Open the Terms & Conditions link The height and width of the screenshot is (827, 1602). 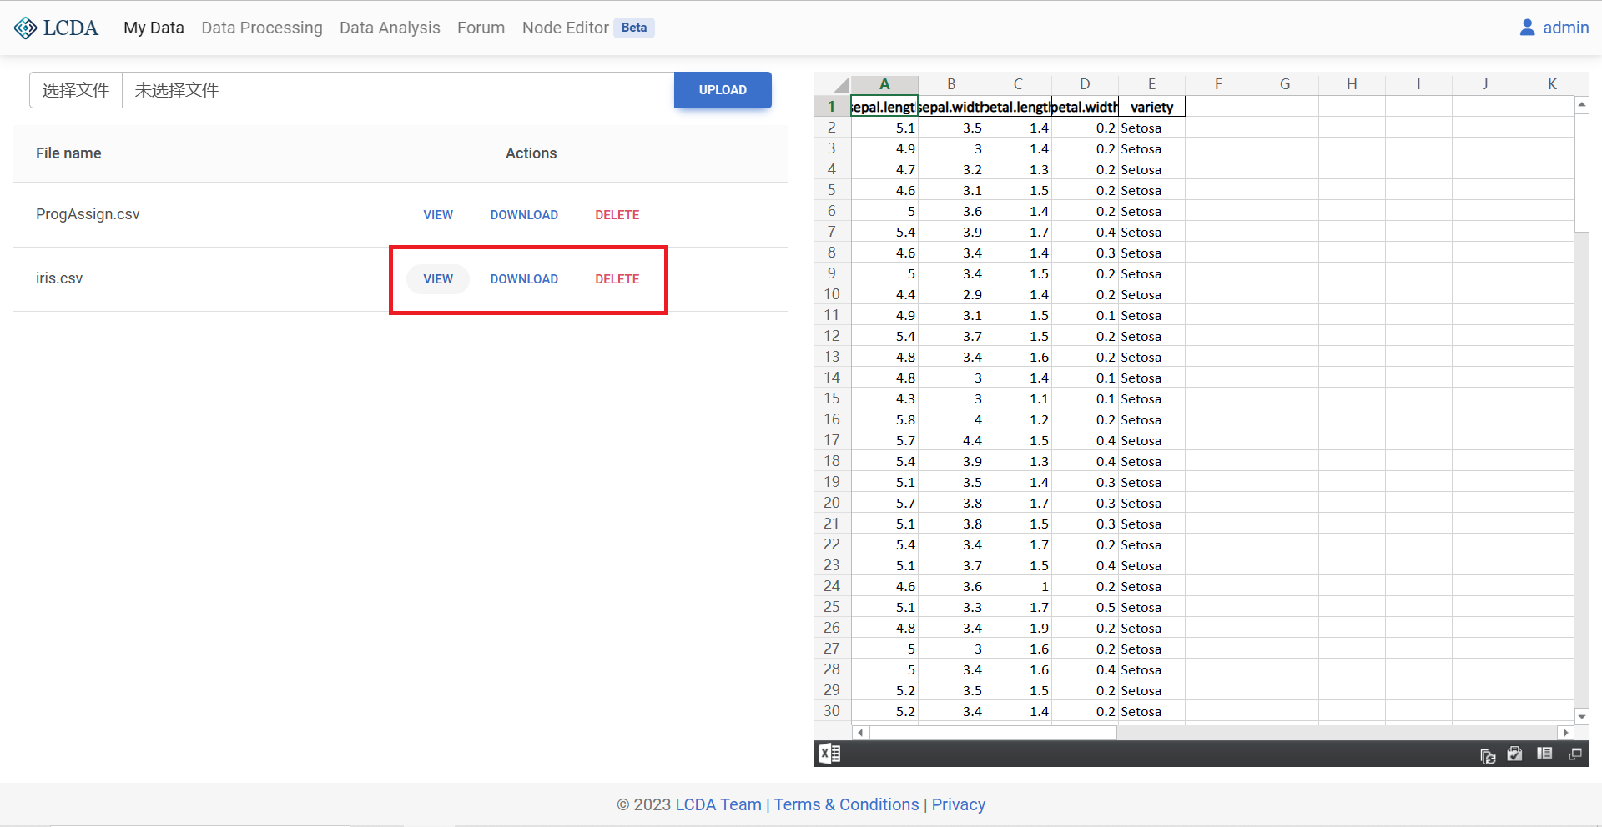point(846,804)
